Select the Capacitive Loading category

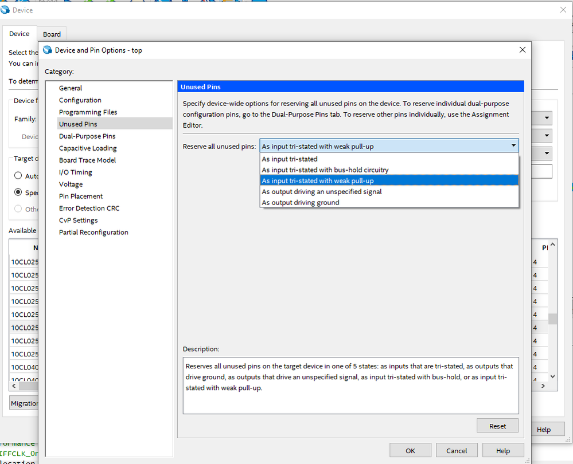[x=88, y=148]
